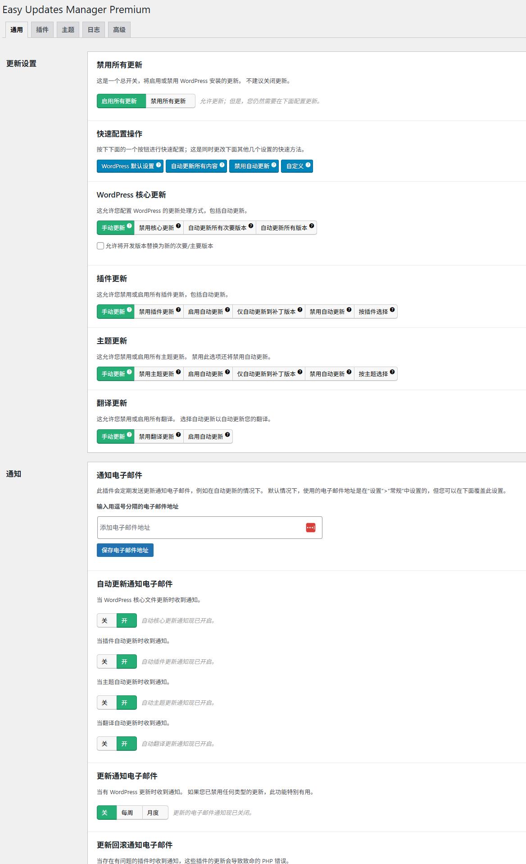Check 允许将开发版本替换为新的次要/主要版本 checkbox
The width and height of the screenshot is (526, 864).
coord(100,246)
